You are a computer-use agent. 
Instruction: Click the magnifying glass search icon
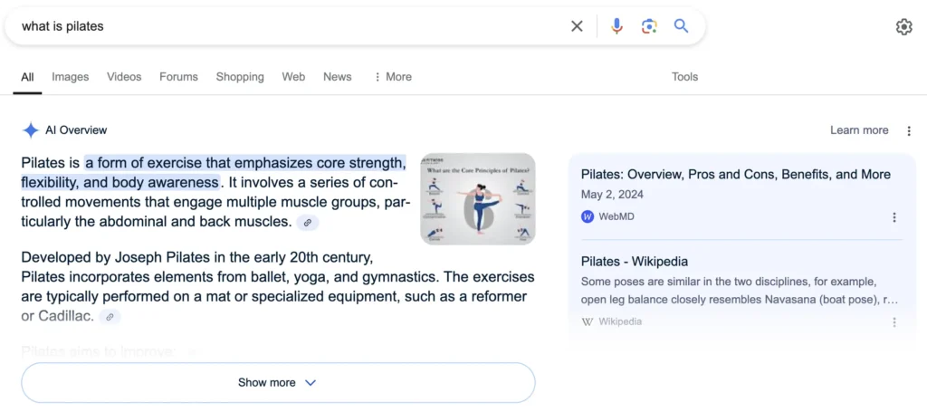point(682,26)
